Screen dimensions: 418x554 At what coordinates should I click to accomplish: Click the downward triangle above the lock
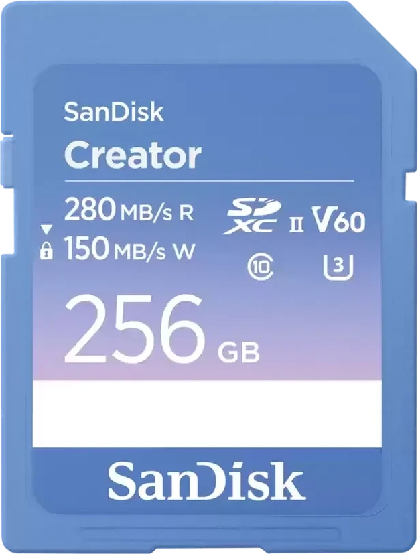(x=46, y=229)
